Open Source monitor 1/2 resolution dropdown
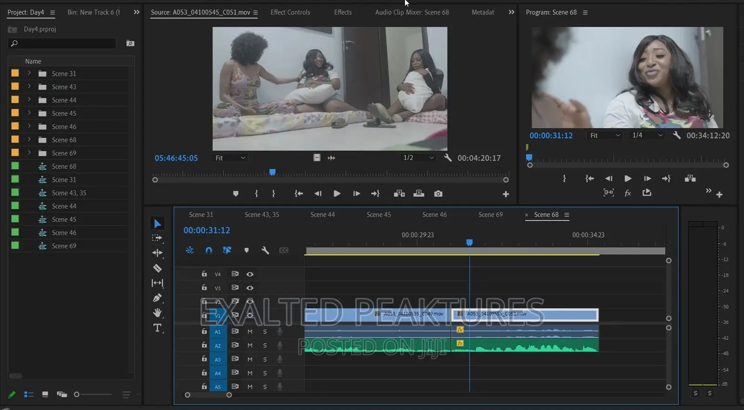This screenshot has height=410, width=744. click(x=418, y=158)
